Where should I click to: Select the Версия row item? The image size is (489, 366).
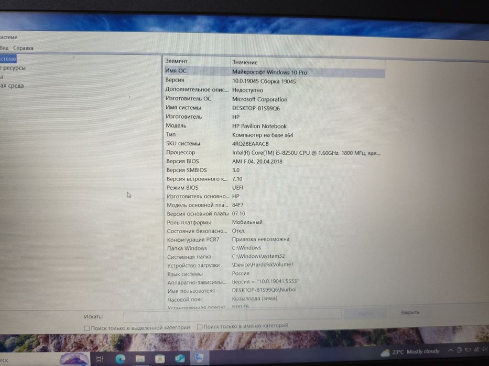(175, 80)
